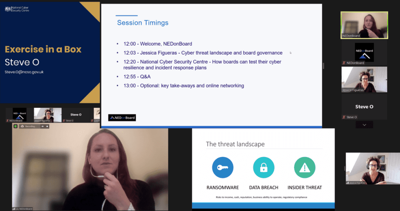
Task: Click the RANSOMWARE label
Action: point(223,188)
